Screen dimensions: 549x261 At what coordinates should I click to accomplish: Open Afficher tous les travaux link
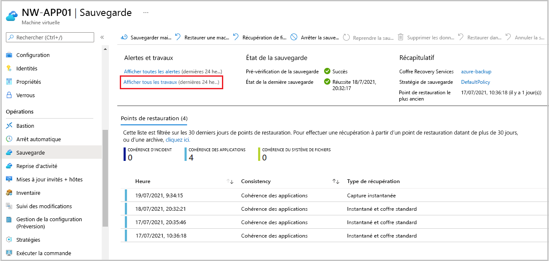[x=150, y=82]
